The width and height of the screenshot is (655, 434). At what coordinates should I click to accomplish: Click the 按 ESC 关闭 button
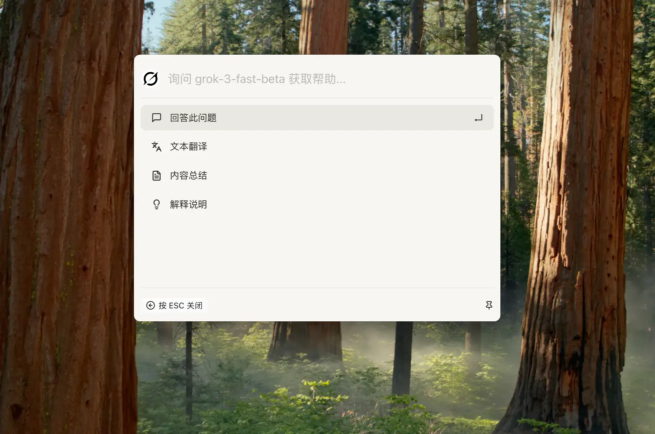[x=174, y=305]
